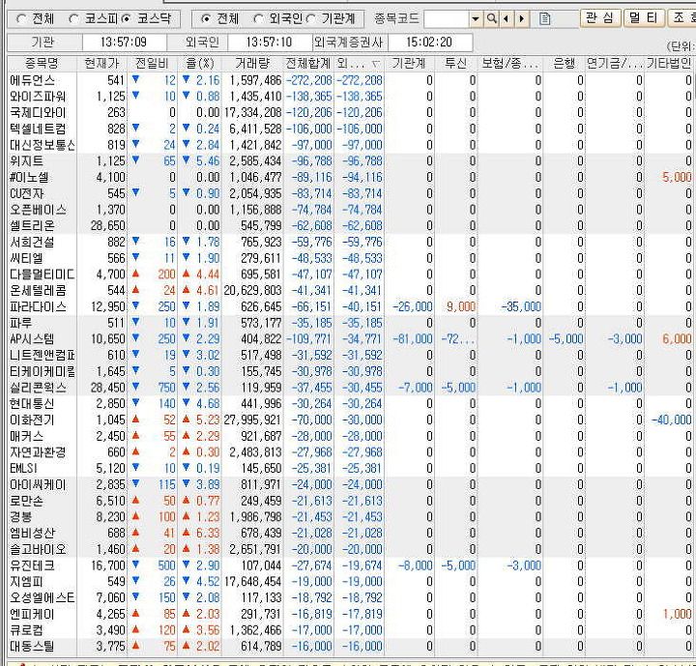Select the 자연과환경 stock row
Image resolution: width=696 pixels, height=666 pixels.
pos(351,452)
